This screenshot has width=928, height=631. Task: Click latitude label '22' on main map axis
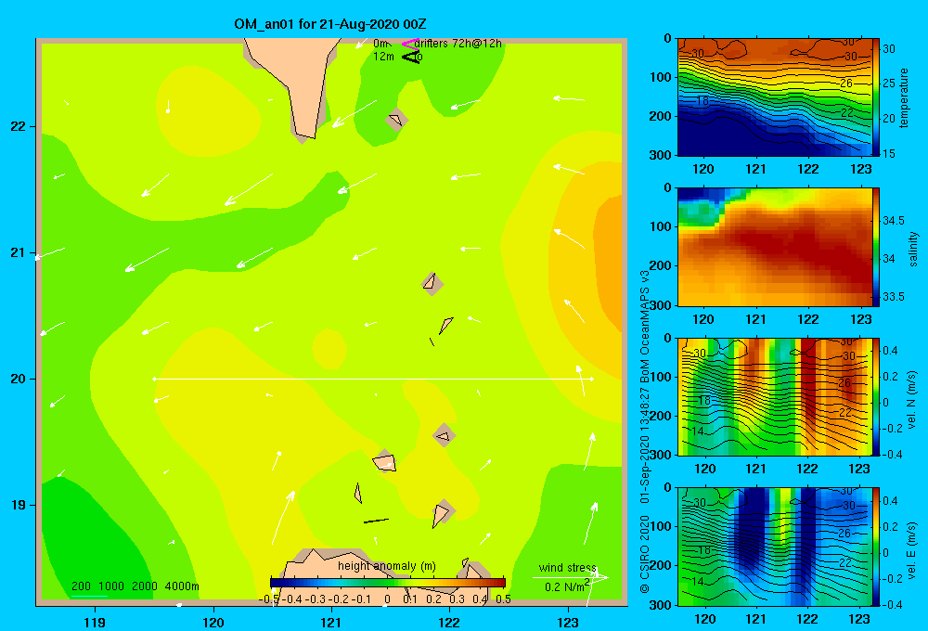pyautogui.click(x=19, y=126)
